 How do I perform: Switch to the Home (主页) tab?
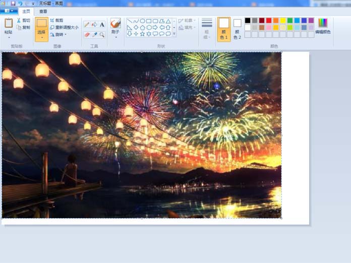pos(26,11)
